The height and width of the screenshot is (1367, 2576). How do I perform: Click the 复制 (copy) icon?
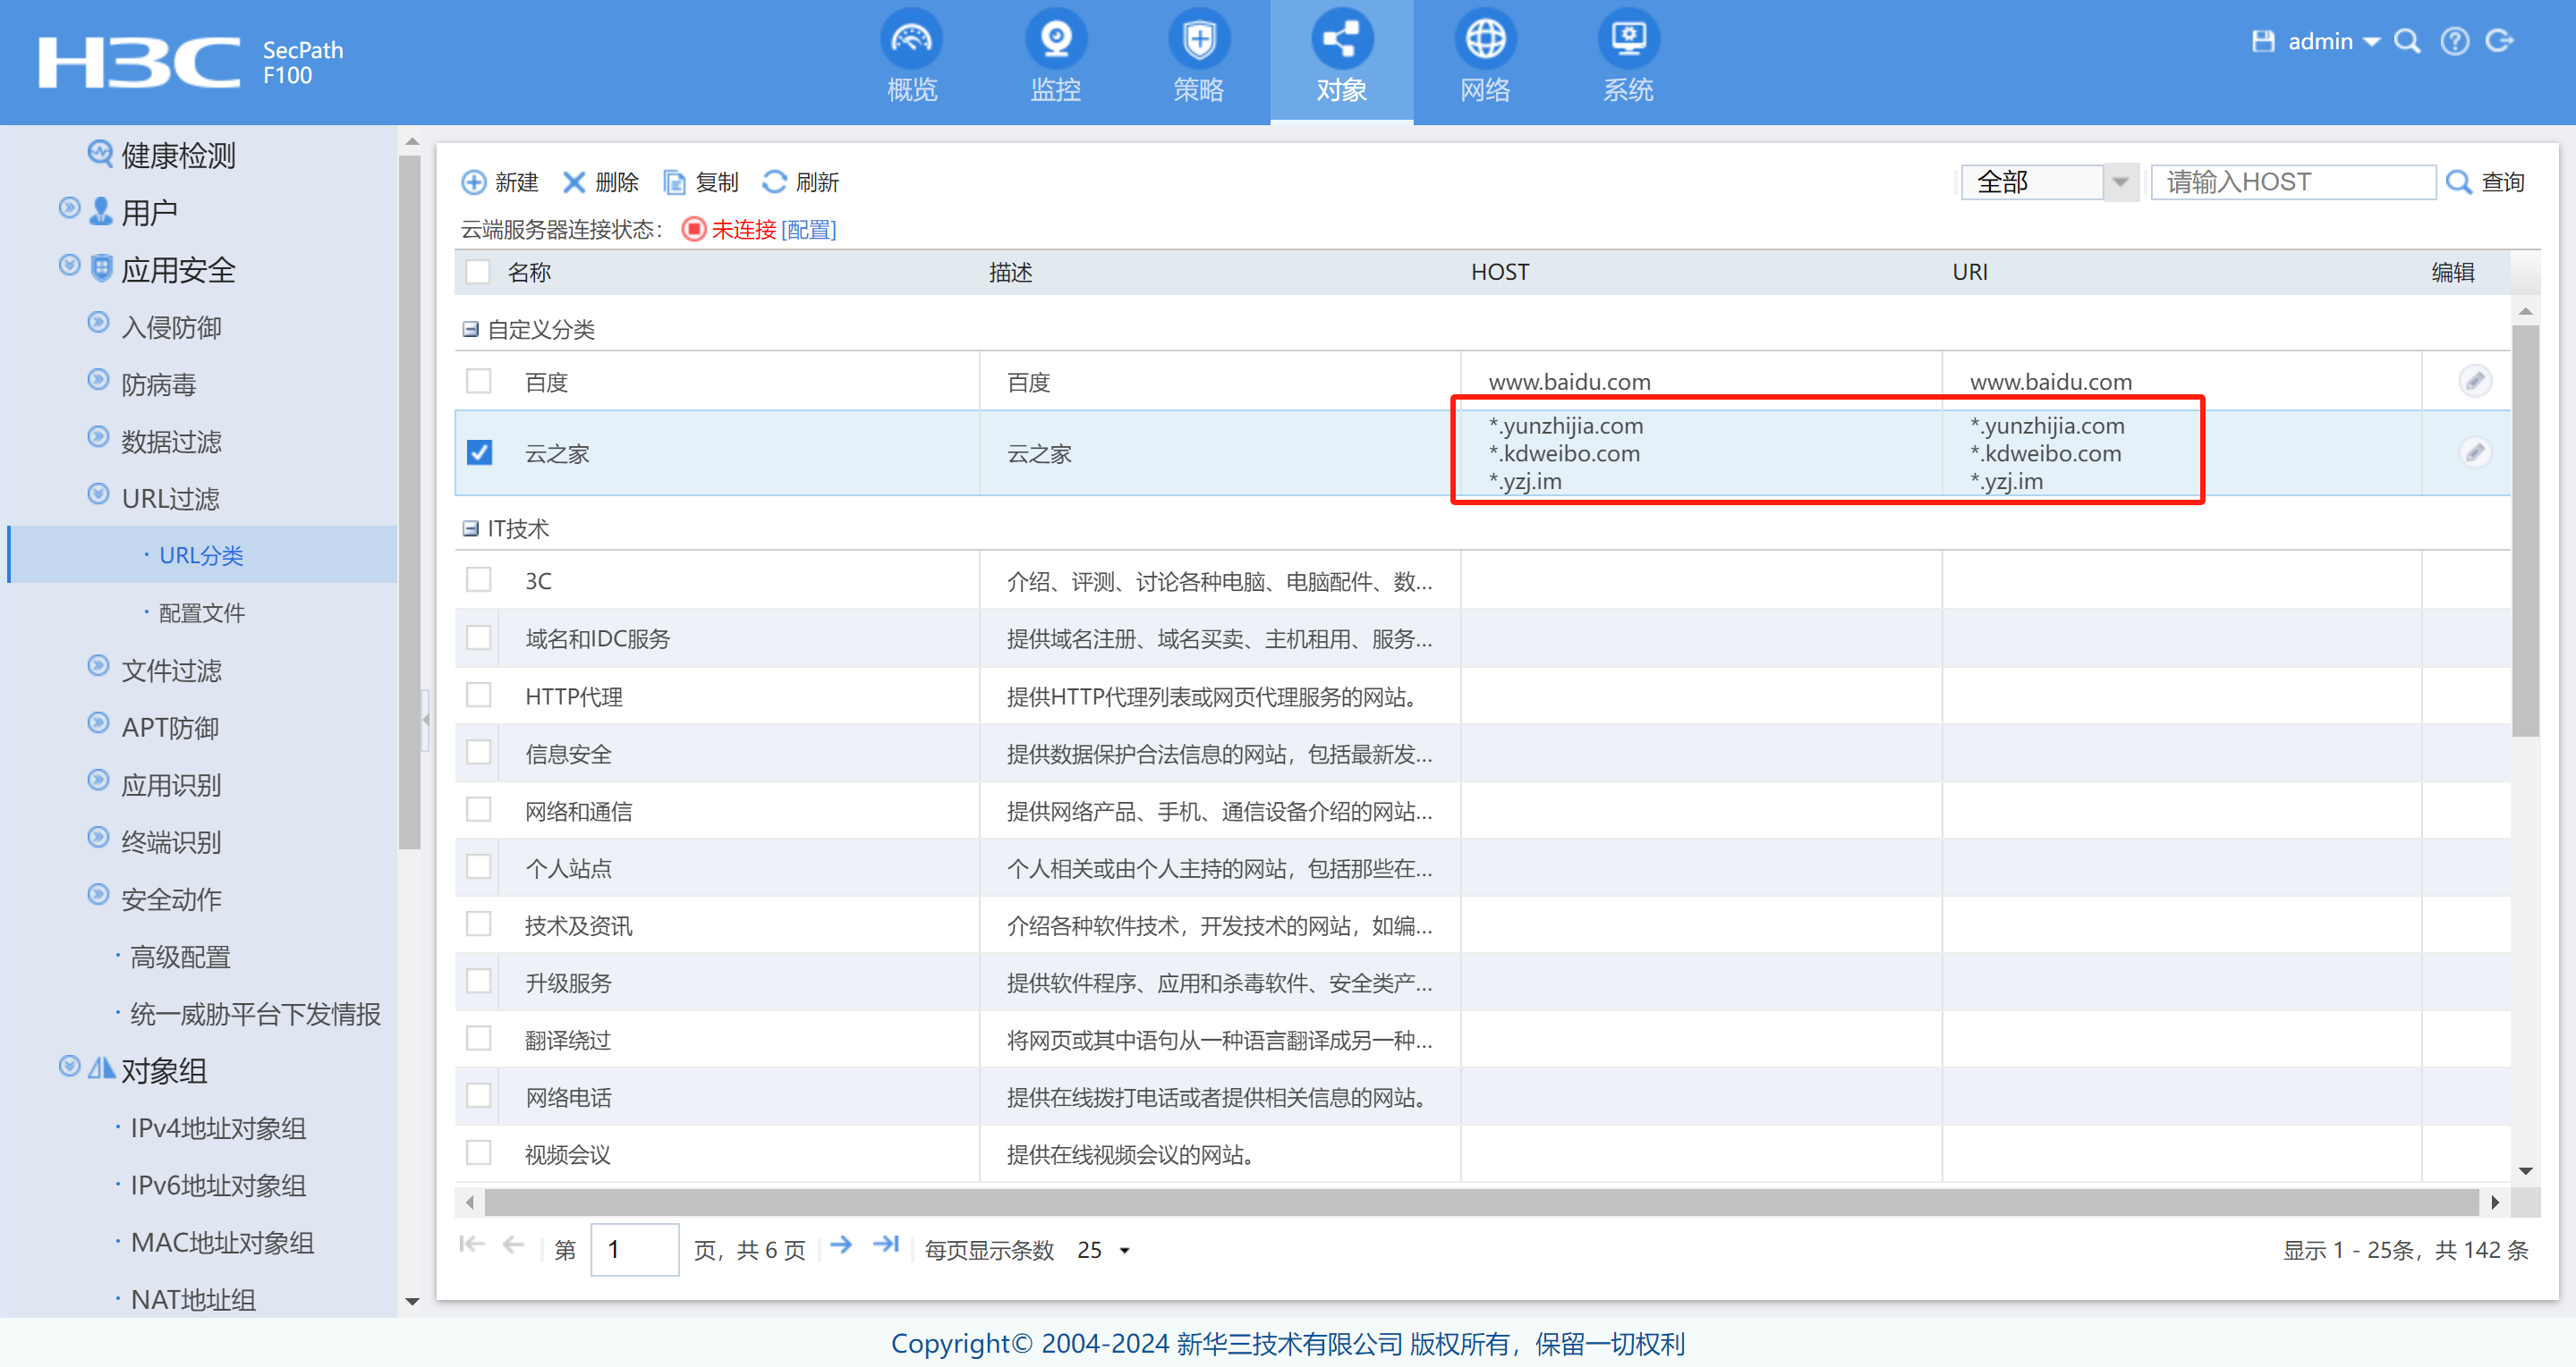click(675, 181)
